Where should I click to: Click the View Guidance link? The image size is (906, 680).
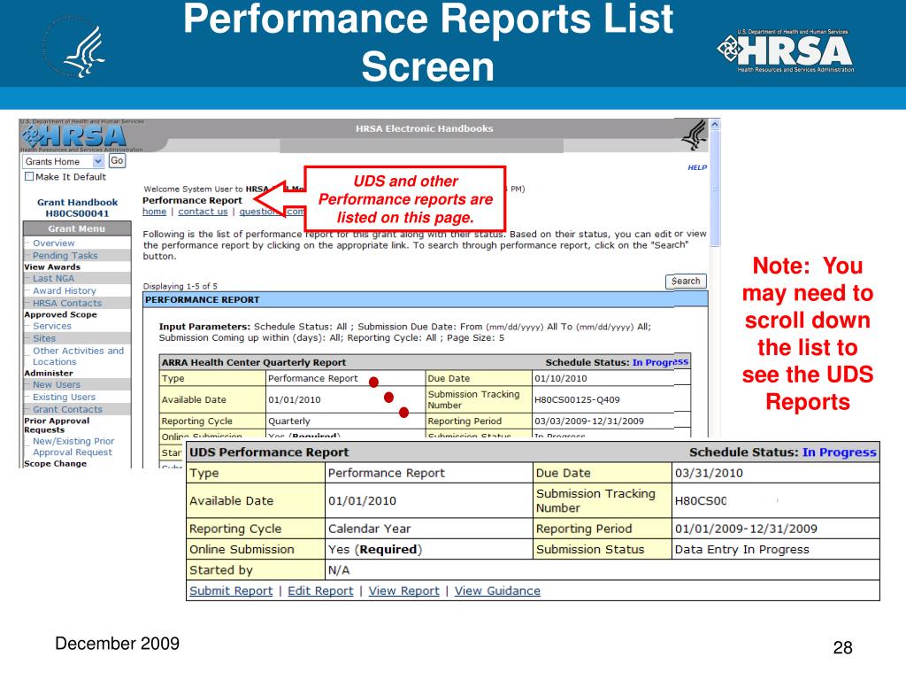click(497, 591)
